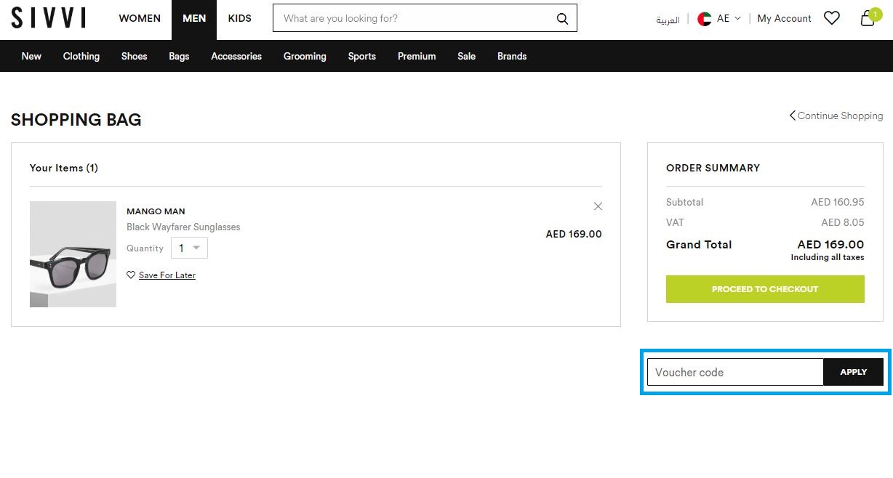Click the UAE flag icon
893x478 pixels.
pos(704,19)
